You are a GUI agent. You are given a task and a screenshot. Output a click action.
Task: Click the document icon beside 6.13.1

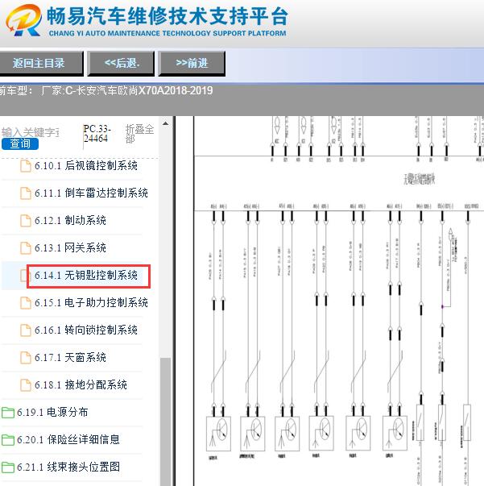coord(26,248)
